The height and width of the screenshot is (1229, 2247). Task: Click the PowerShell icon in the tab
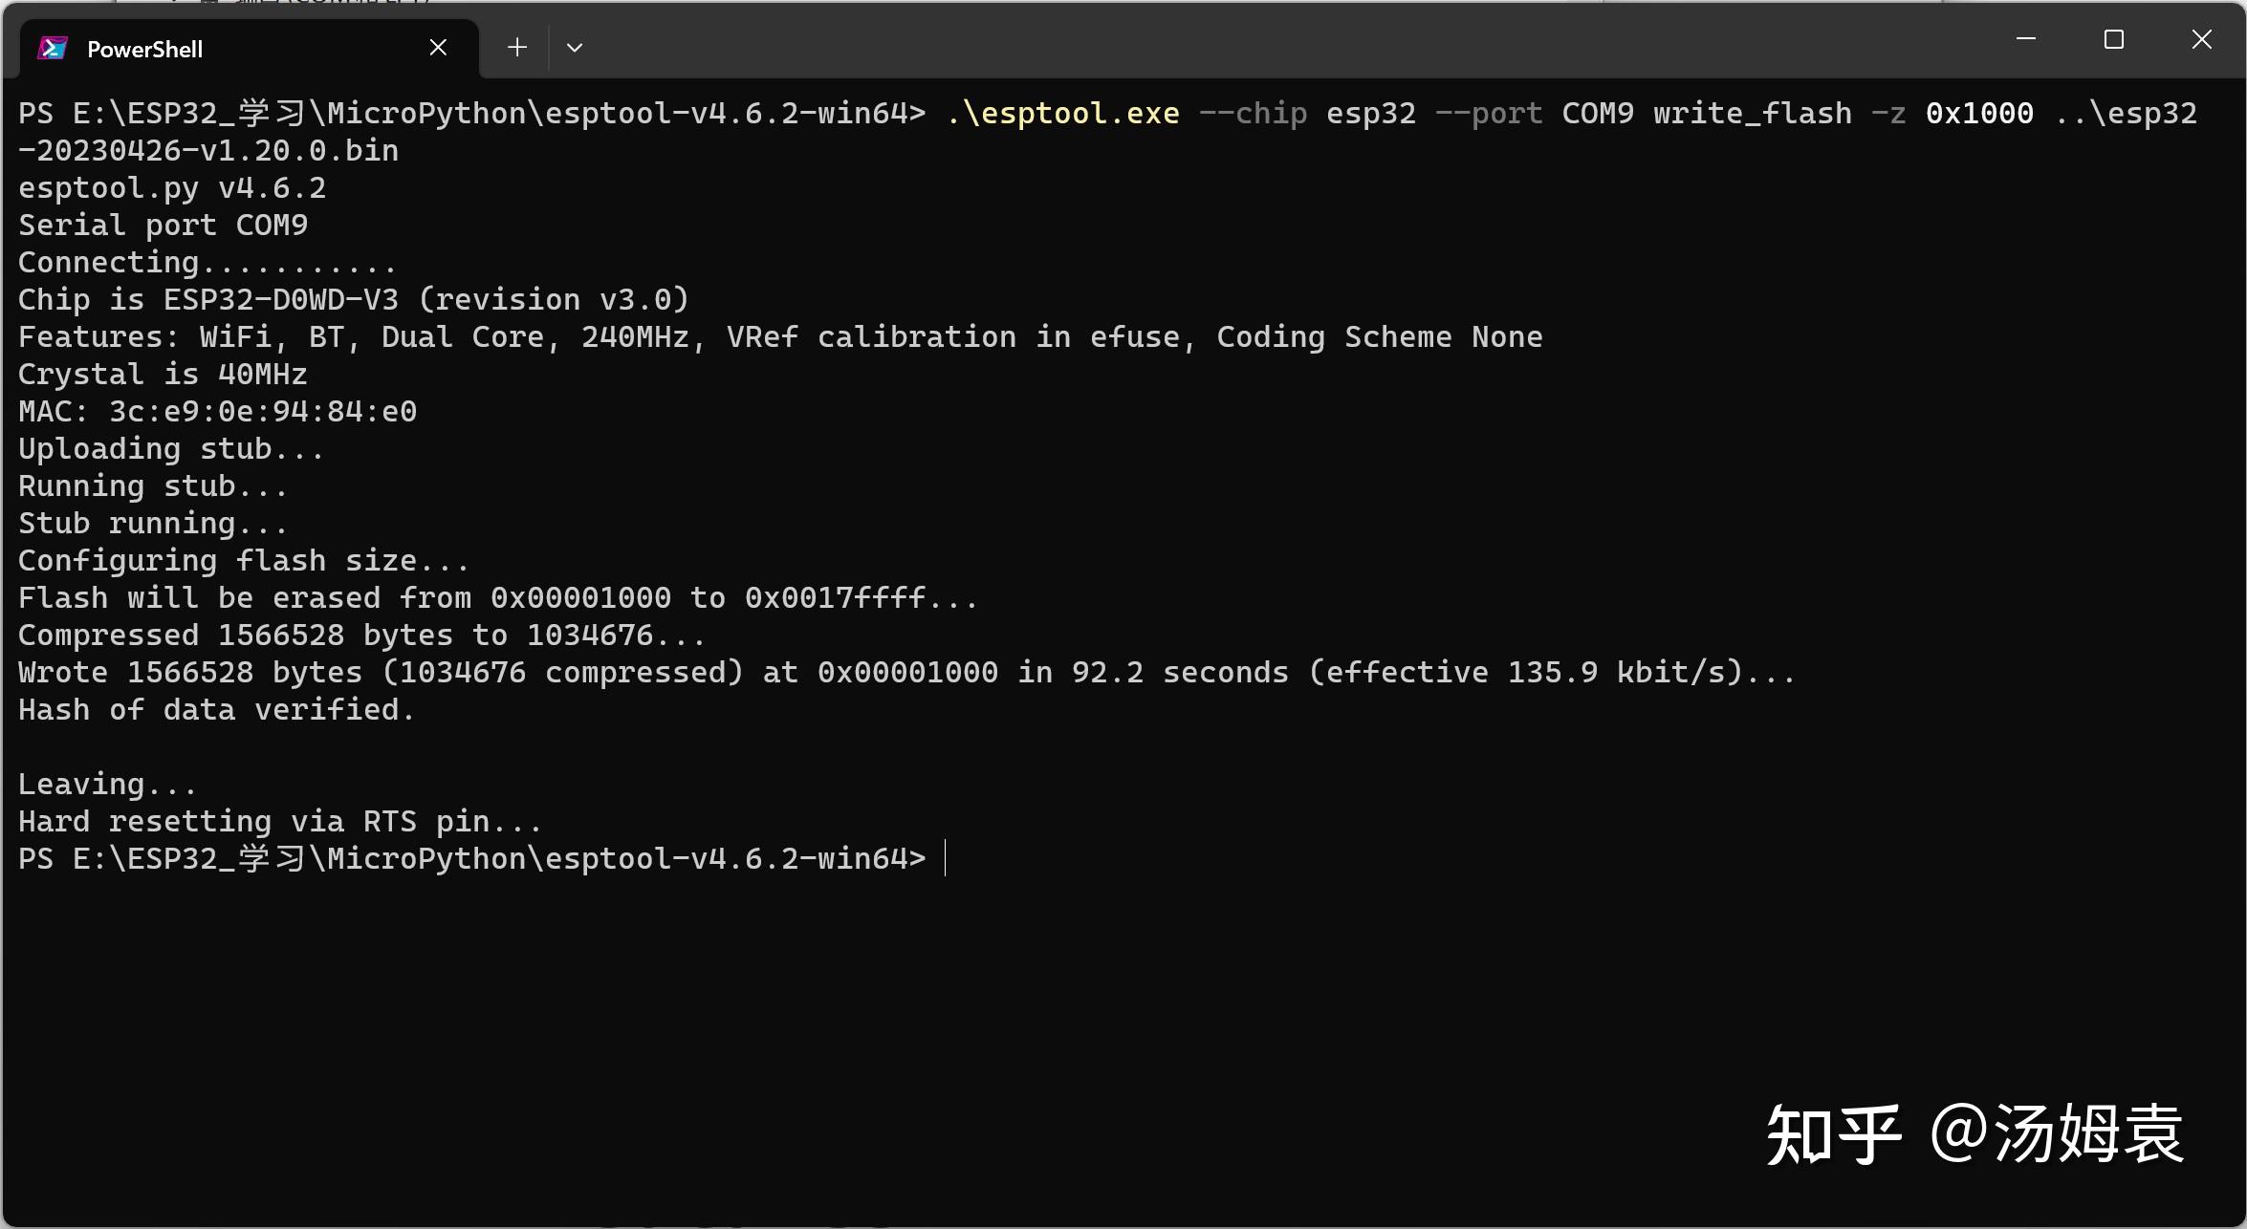pyautogui.click(x=53, y=48)
